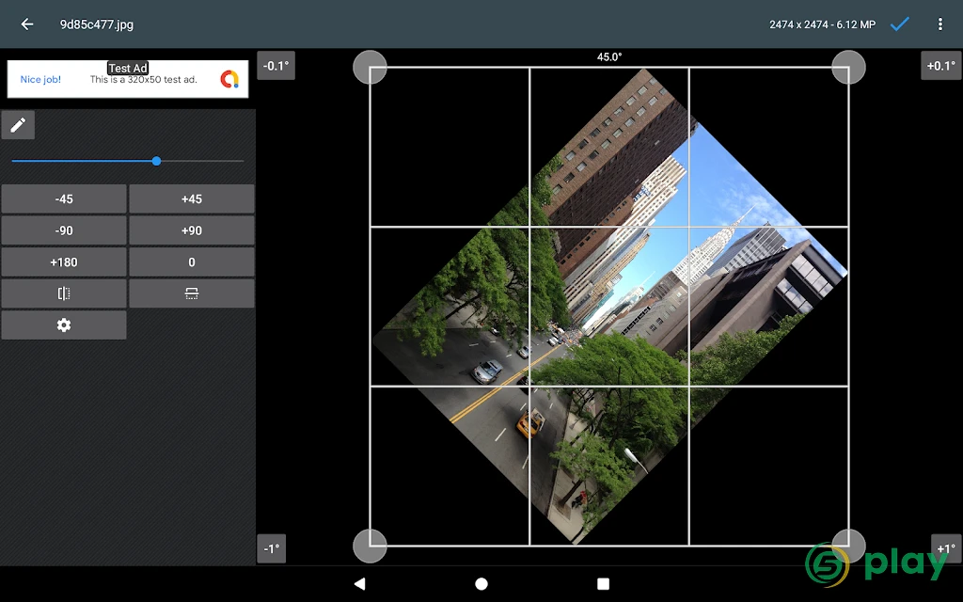Click the 9d85c477.jpg file name

point(97,24)
